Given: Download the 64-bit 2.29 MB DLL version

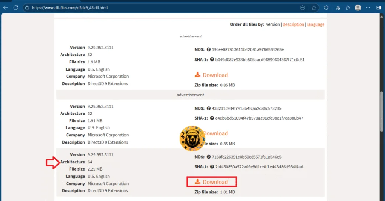Looking at the screenshot, I should click(x=212, y=182).
